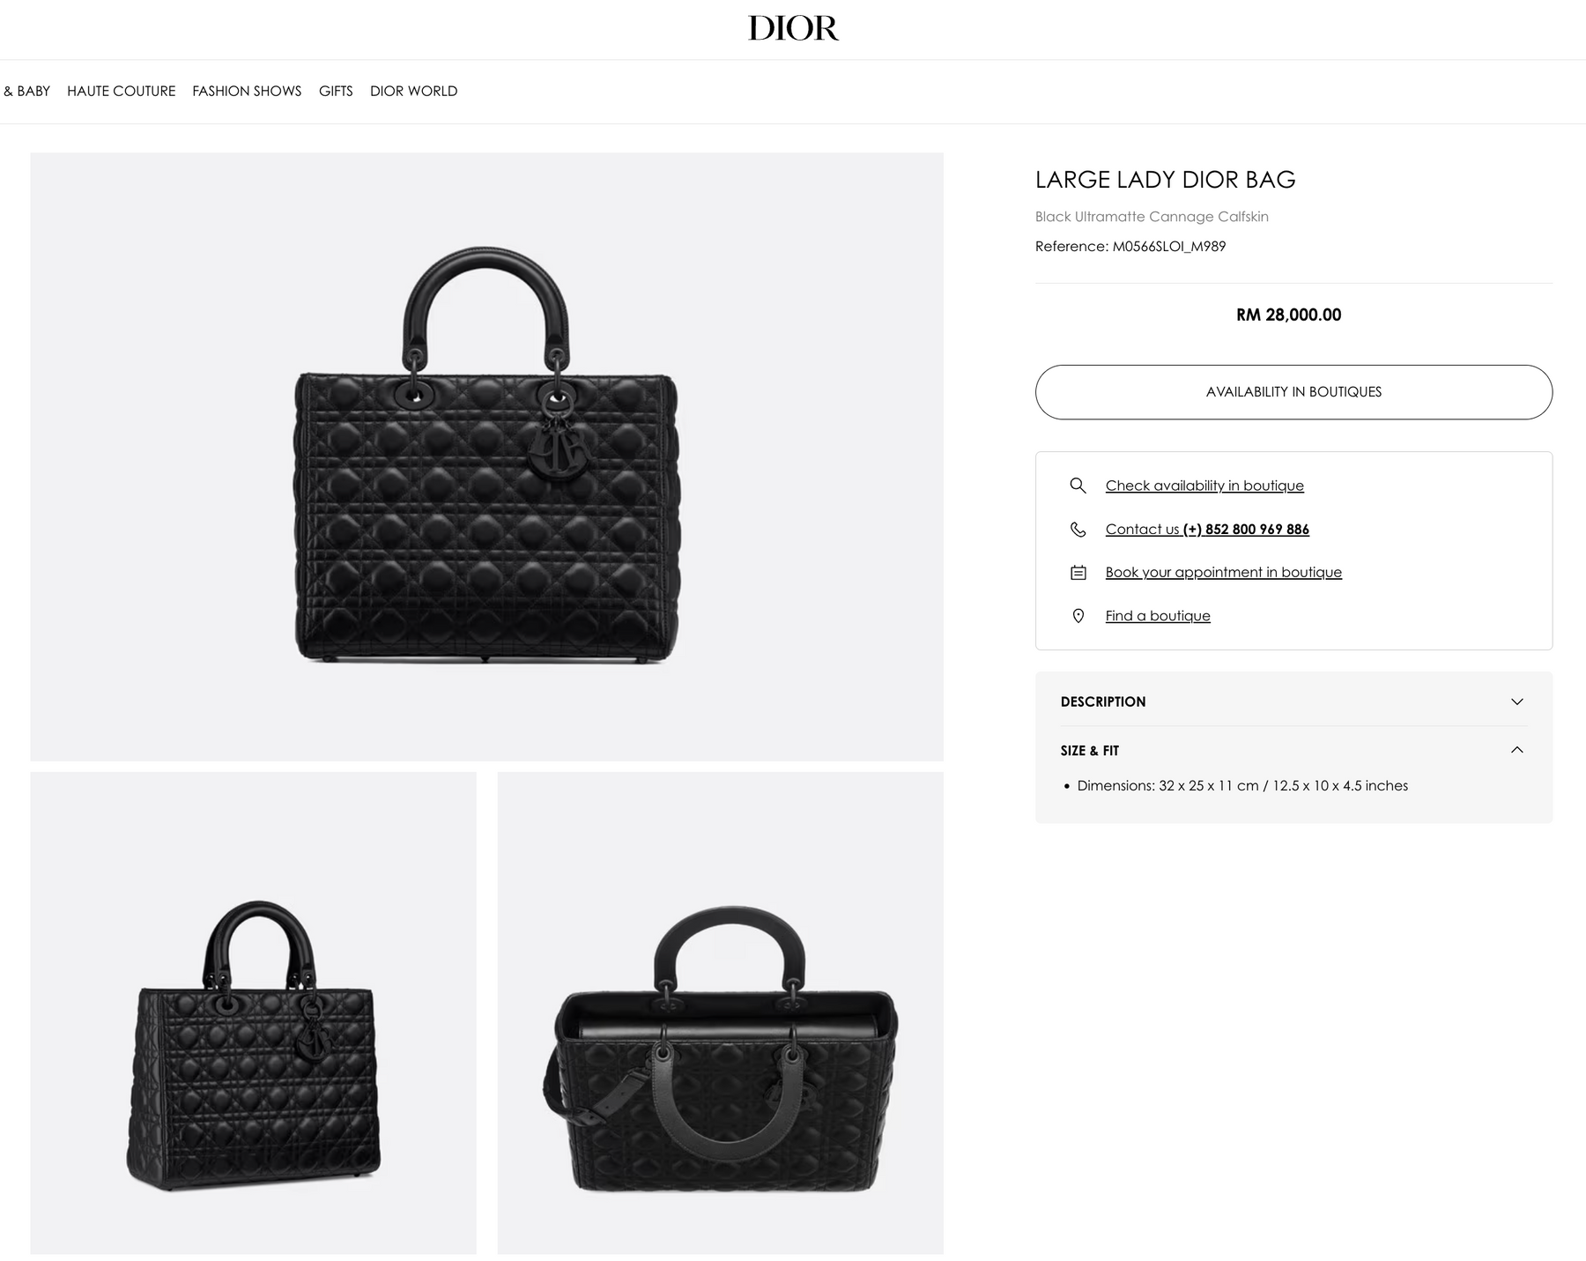Open the Dior World menu
This screenshot has width=1586, height=1261.
pyautogui.click(x=413, y=91)
